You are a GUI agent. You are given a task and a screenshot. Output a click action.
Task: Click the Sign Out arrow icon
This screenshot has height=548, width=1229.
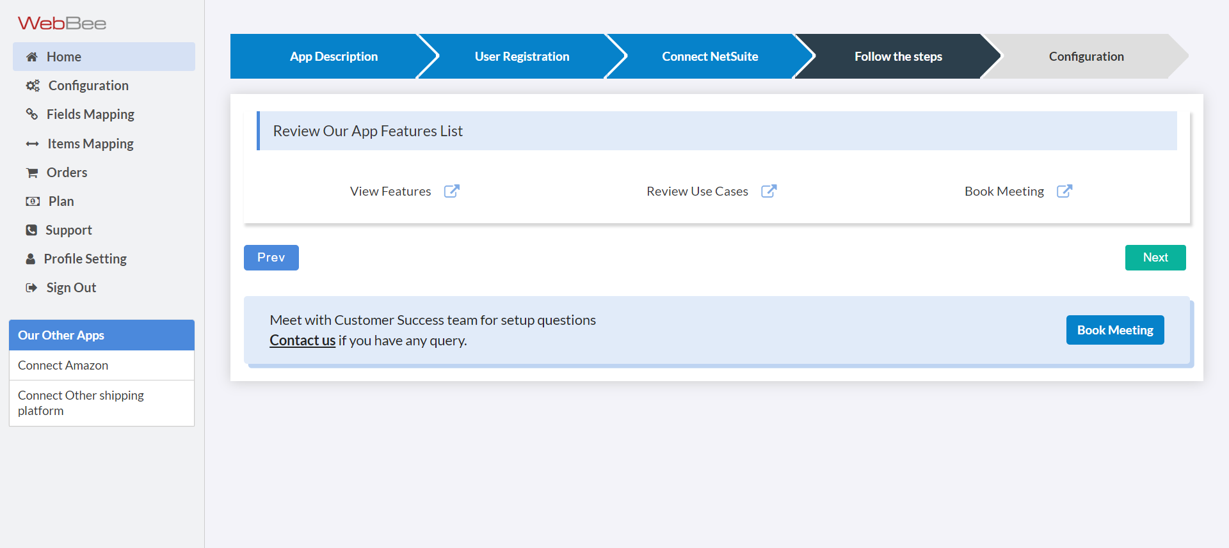point(31,288)
